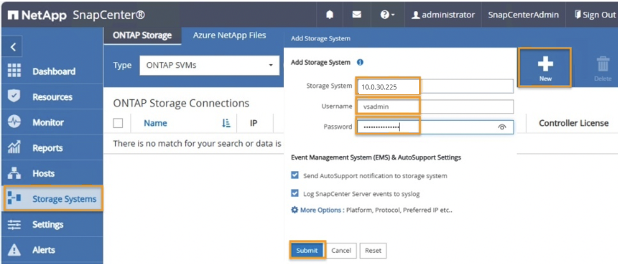This screenshot has width=618, height=264.
Task: Click the Reports chart icon
Action: coord(14,147)
